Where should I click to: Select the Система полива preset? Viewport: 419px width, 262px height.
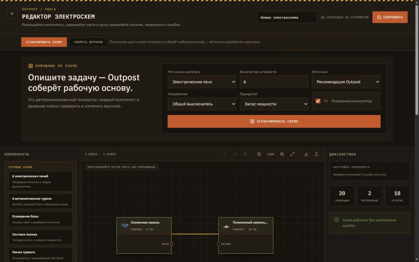[x=41, y=237]
